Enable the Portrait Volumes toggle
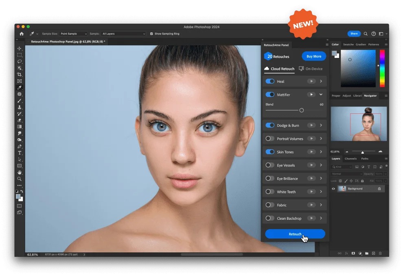This screenshot has width=401, height=274. (x=270, y=139)
